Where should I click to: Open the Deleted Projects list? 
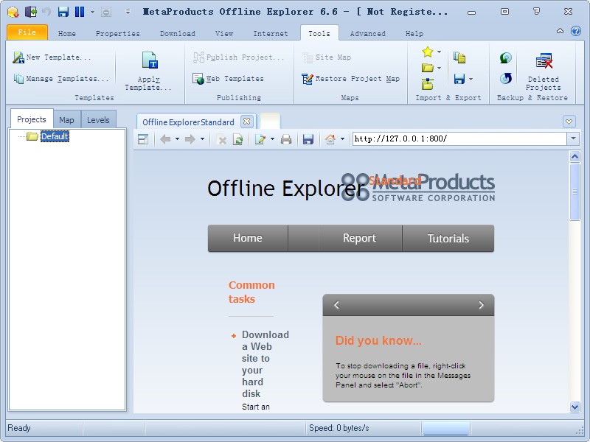[544, 71]
